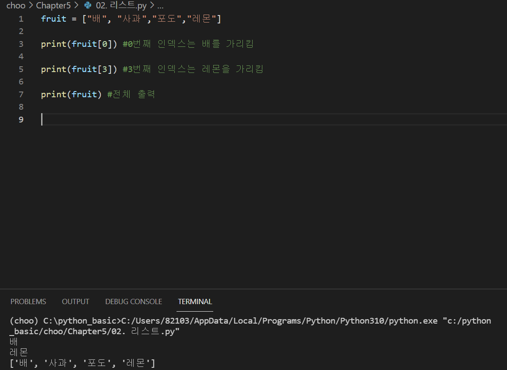The height and width of the screenshot is (370, 507).
Task: Click the comment '#3번째 인덱스는 레몬을 가리킴'
Action: pos(193,69)
